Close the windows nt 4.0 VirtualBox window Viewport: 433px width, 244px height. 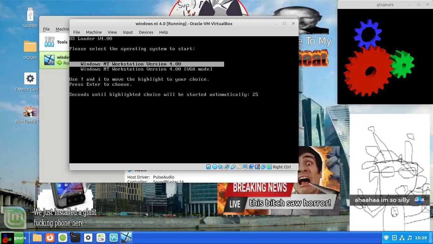293,24
